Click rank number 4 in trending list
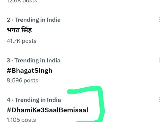The image size is (168, 122). pyautogui.click(x=8, y=100)
